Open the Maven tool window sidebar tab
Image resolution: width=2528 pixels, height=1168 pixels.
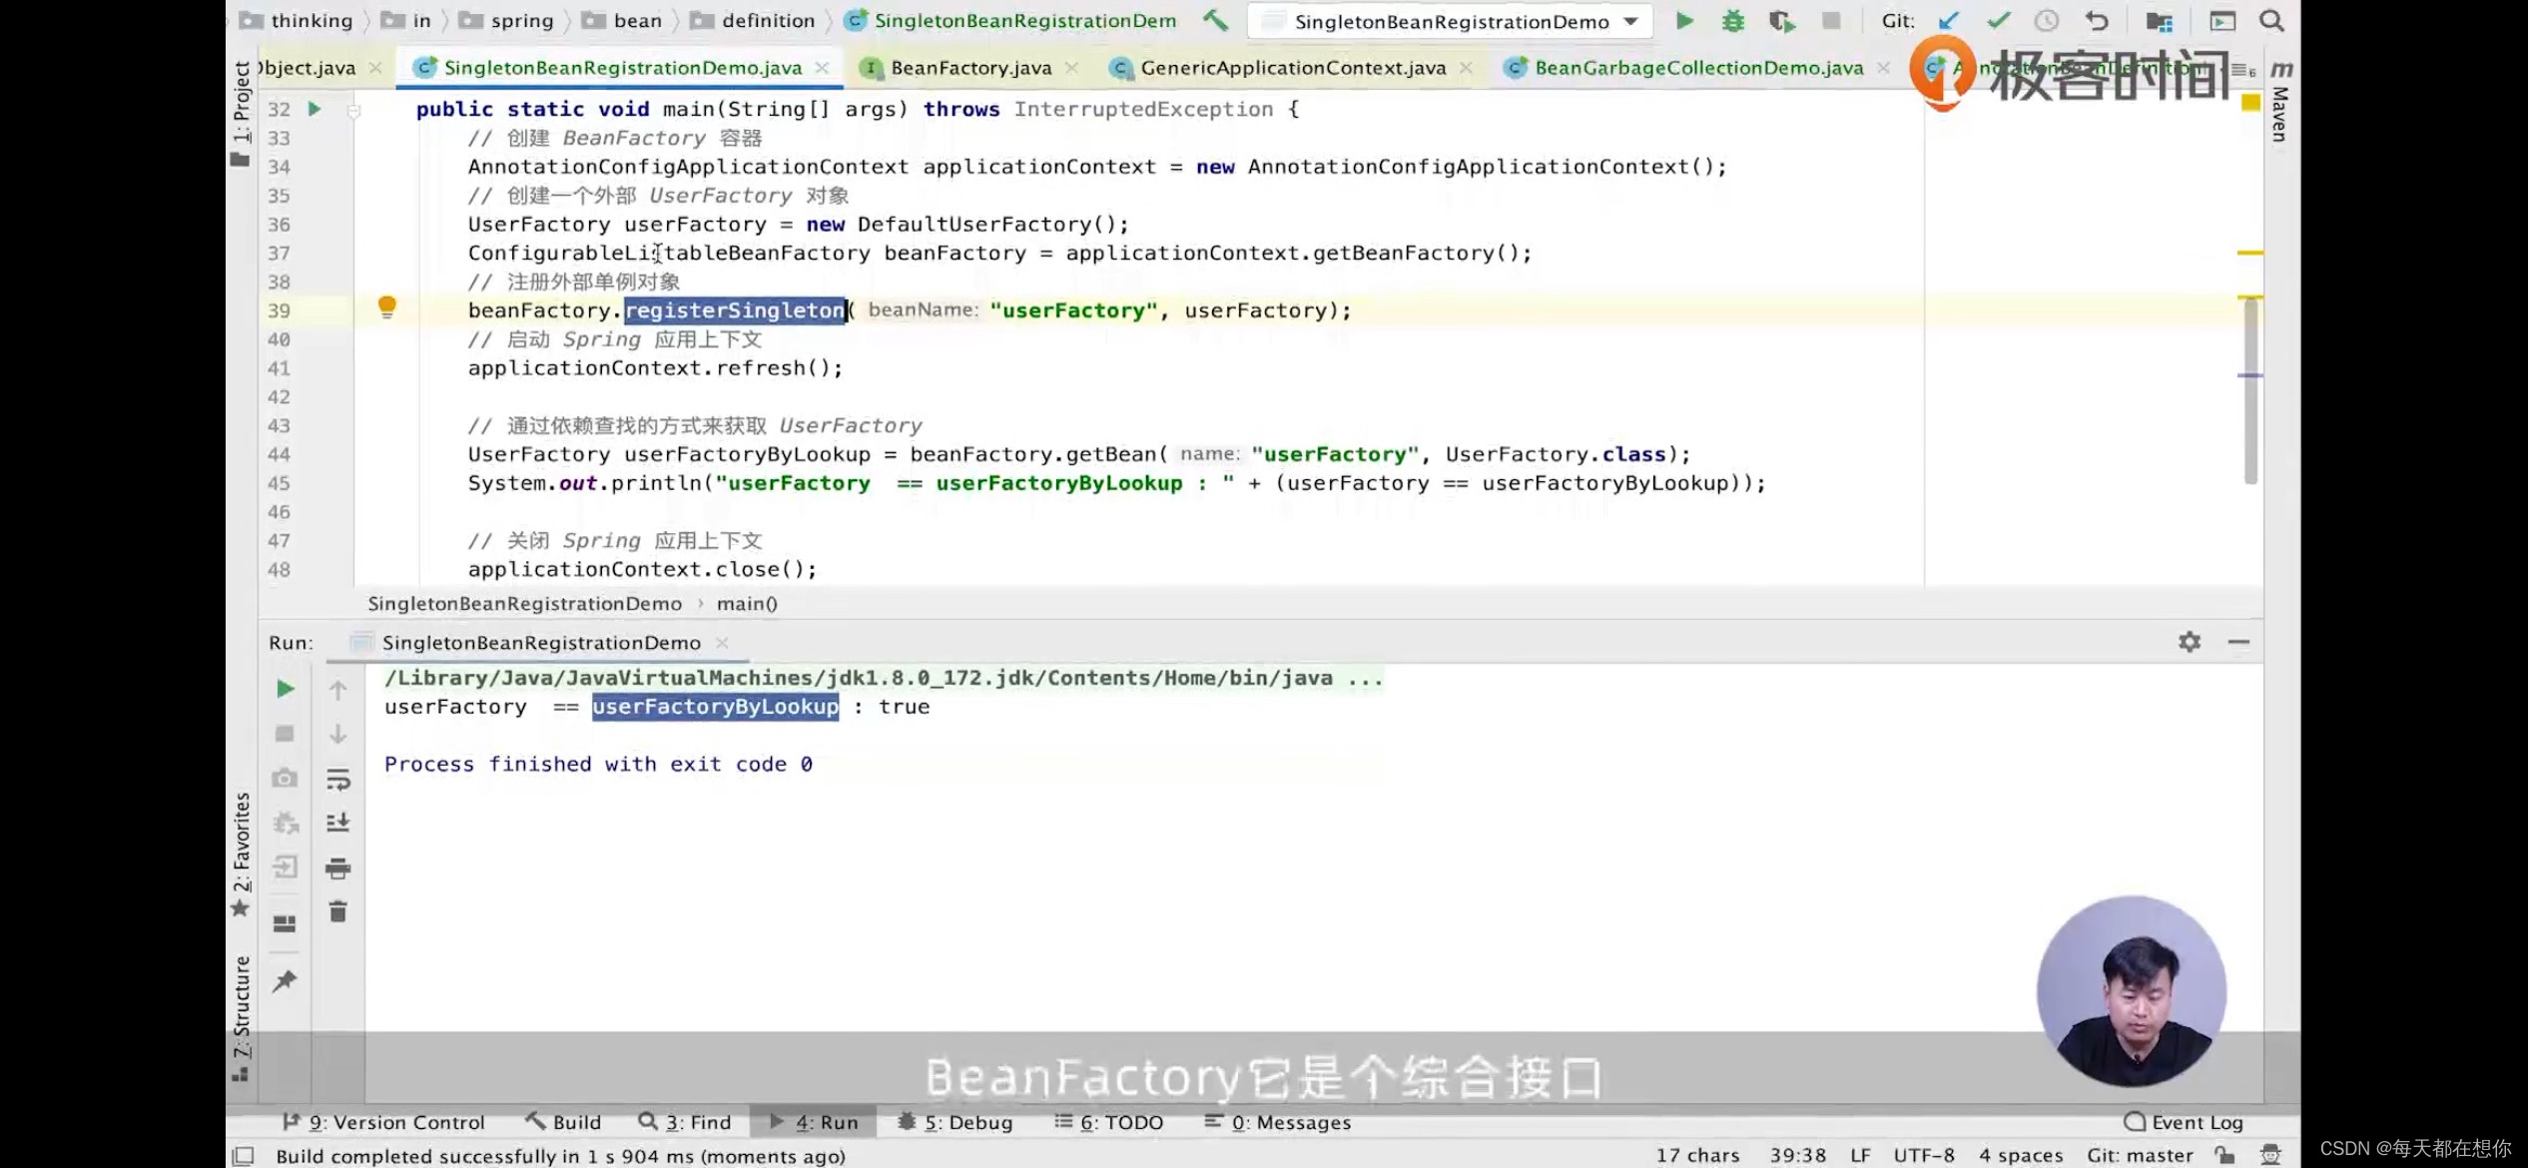(x=2280, y=103)
